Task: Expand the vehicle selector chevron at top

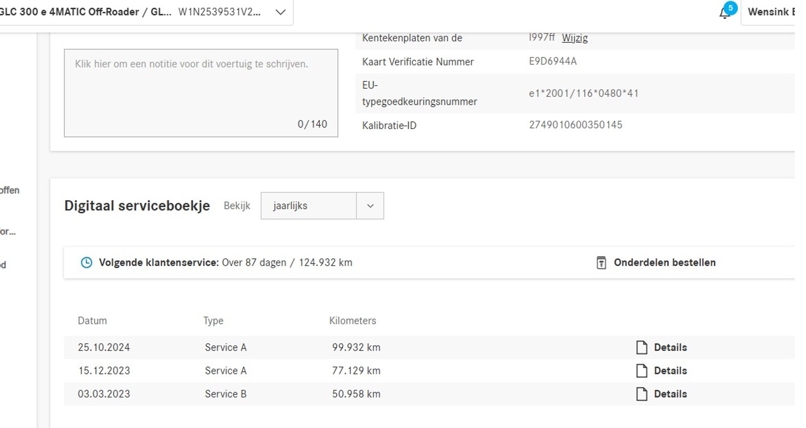Action: 280,12
